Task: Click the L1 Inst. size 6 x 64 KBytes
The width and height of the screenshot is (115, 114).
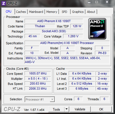Action: click(x=82, y=78)
